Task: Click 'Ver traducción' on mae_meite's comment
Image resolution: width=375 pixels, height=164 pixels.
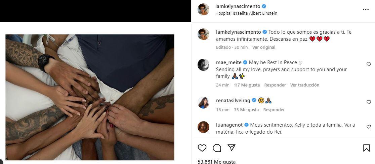Action: click(x=304, y=85)
